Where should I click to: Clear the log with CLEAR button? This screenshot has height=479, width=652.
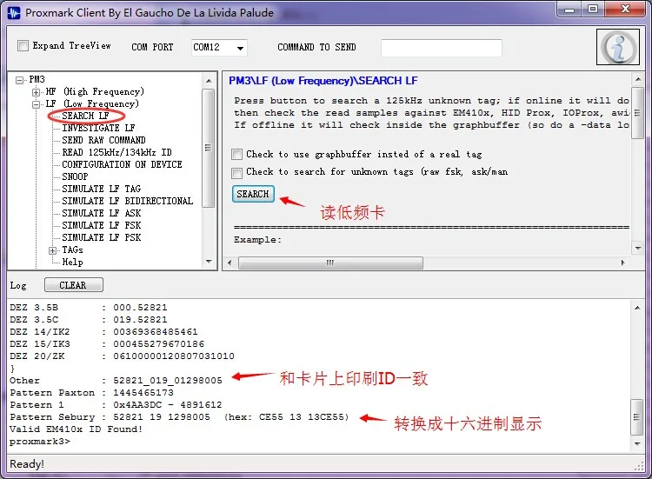74,285
